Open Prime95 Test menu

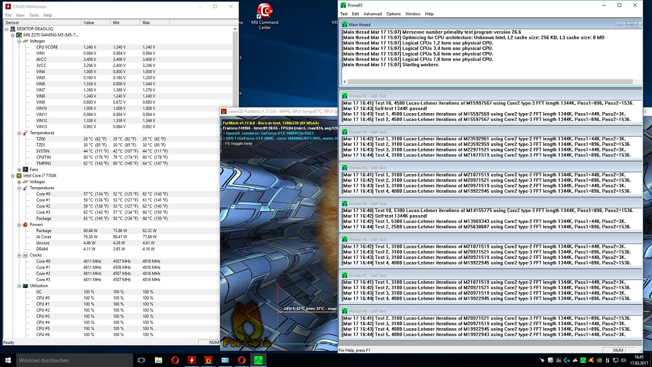(x=344, y=14)
